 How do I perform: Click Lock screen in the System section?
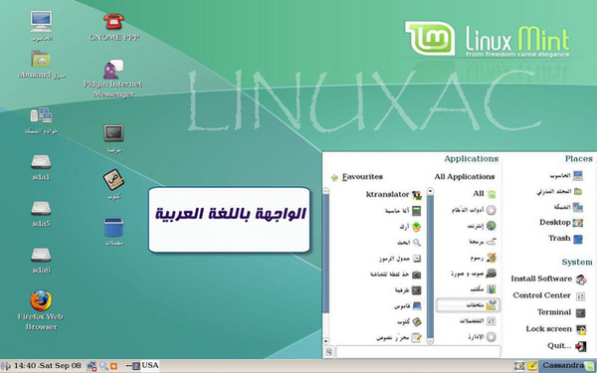[556, 329]
